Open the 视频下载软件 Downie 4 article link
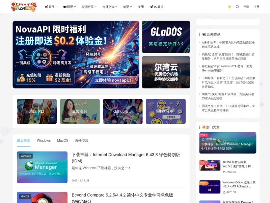270x203 pixels. click(238, 202)
